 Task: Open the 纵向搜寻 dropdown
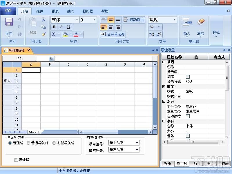tap(137, 143)
